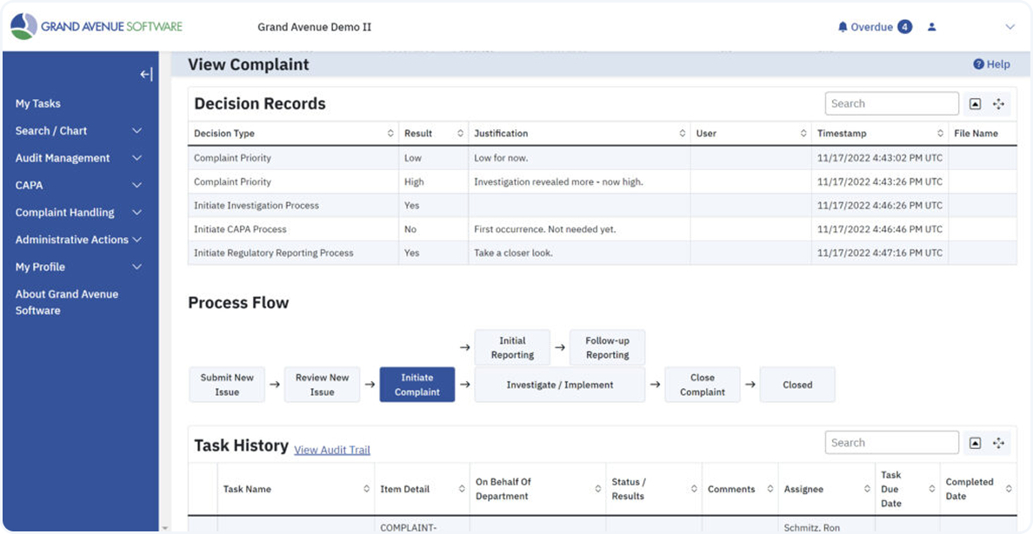
Task: Go to My Tasks
Action: point(38,103)
